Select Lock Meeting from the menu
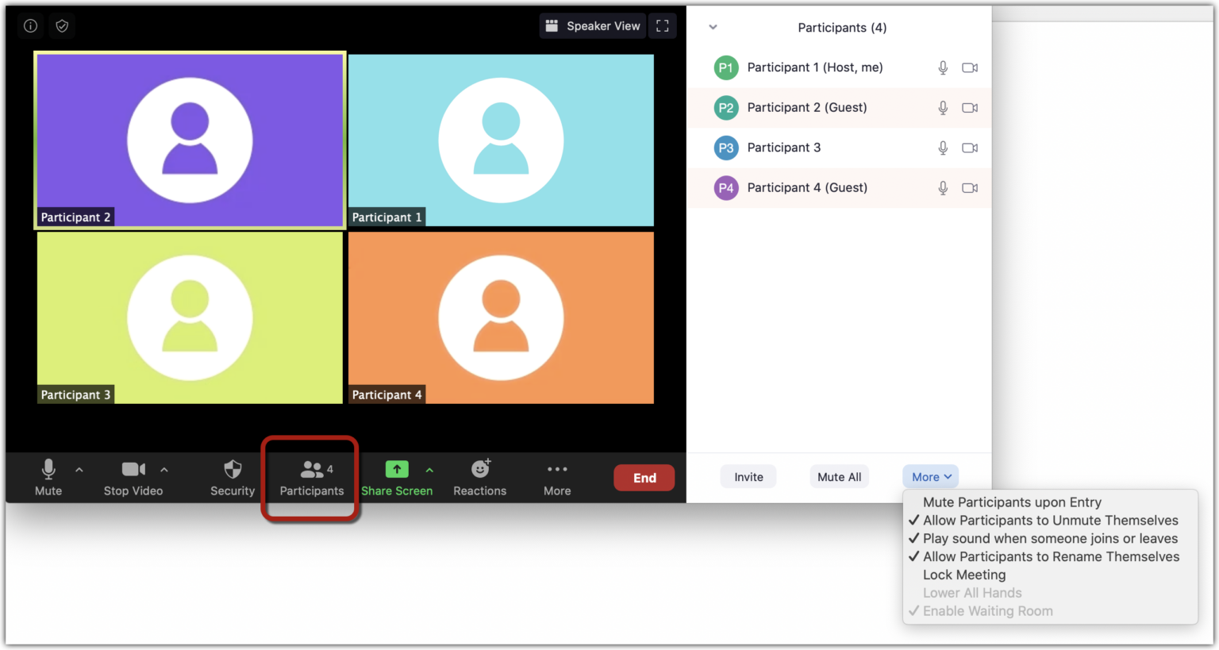This screenshot has height=650, width=1219. tap(963, 574)
